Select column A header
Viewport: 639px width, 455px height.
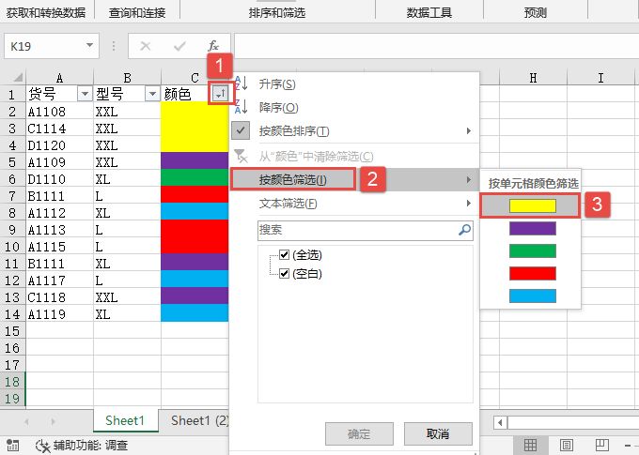coord(59,77)
